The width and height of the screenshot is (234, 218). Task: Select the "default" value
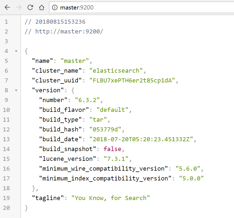pos(112,110)
